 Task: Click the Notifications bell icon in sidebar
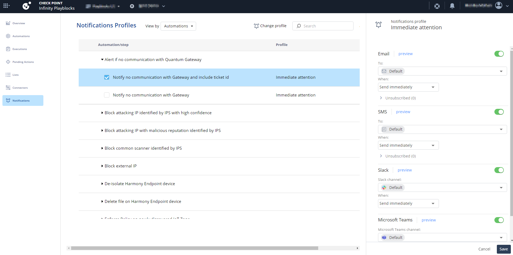pos(8,100)
